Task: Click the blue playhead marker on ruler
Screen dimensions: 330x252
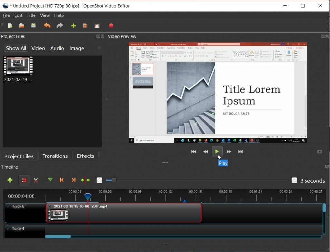Action: (88, 197)
